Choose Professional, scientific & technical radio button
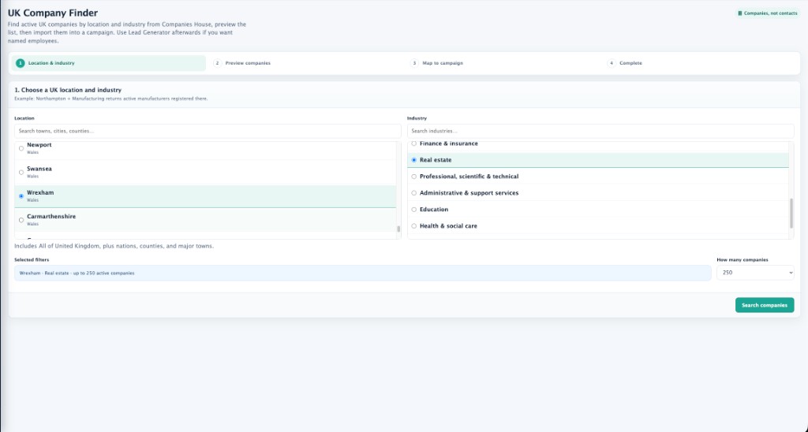 [x=413, y=177]
